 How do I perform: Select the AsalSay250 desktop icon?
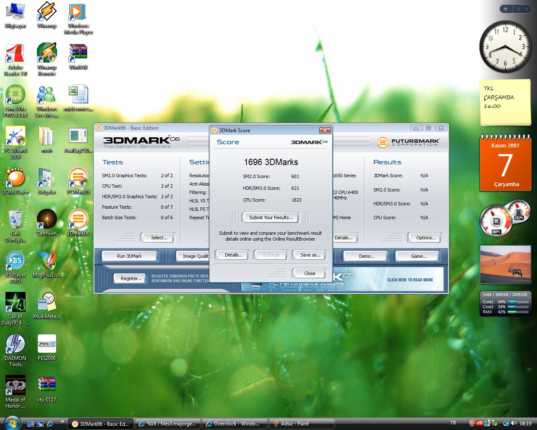pyautogui.click(x=78, y=140)
